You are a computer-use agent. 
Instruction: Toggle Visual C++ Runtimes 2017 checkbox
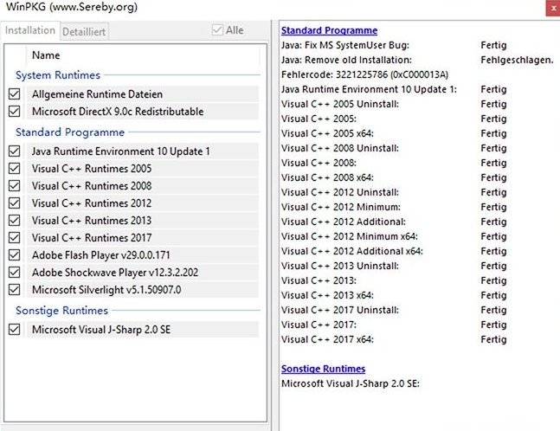(x=15, y=237)
